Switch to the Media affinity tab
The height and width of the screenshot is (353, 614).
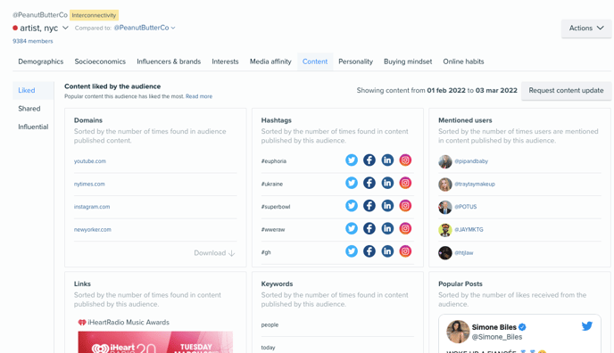click(x=270, y=62)
